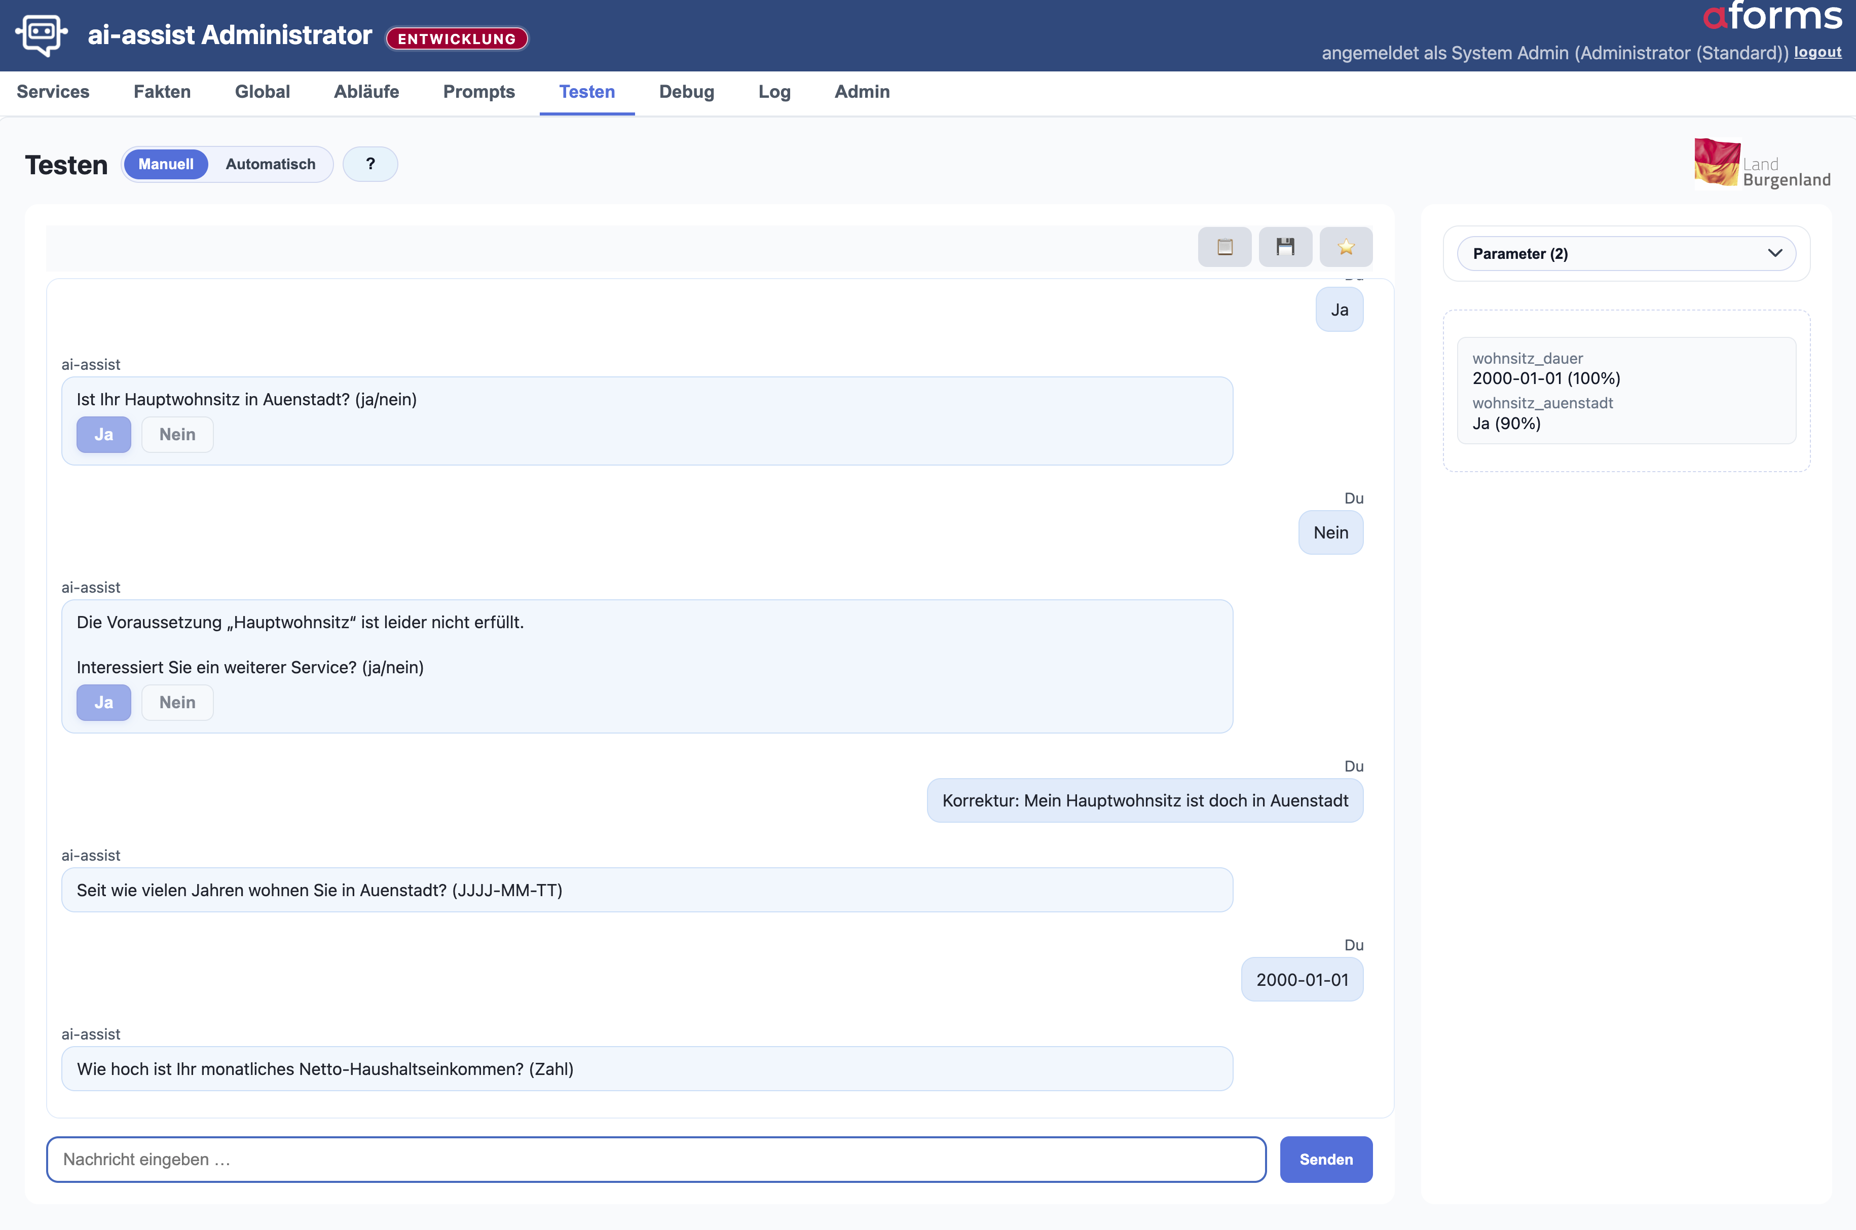This screenshot has width=1856, height=1230.
Task: Click the top user message bubble 'Ja'
Action: [x=1340, y=310]
